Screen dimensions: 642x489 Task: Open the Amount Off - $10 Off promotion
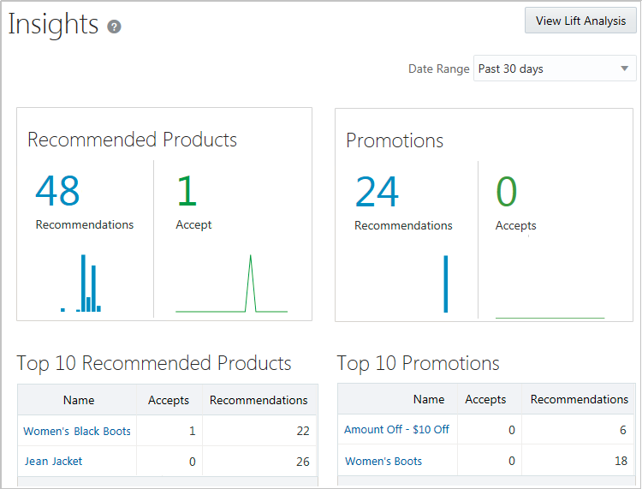tap(396, 429)
